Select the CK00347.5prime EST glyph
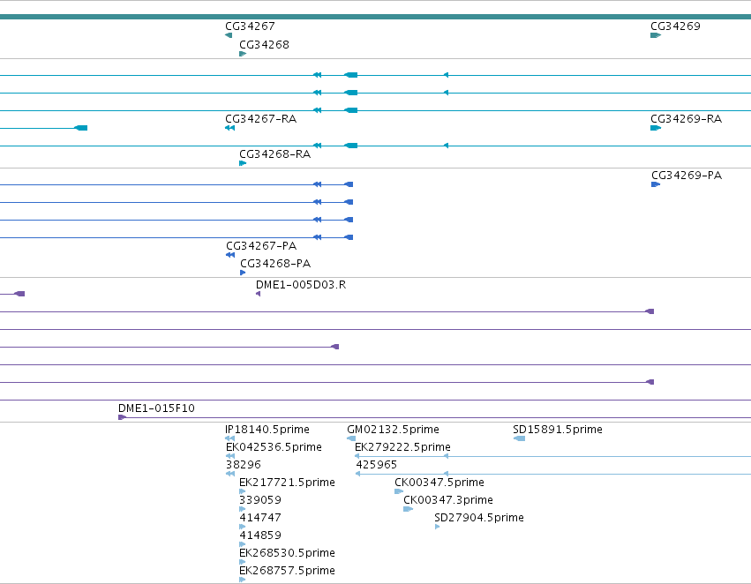Screen dimensions: 751x584 click(399, 491)
